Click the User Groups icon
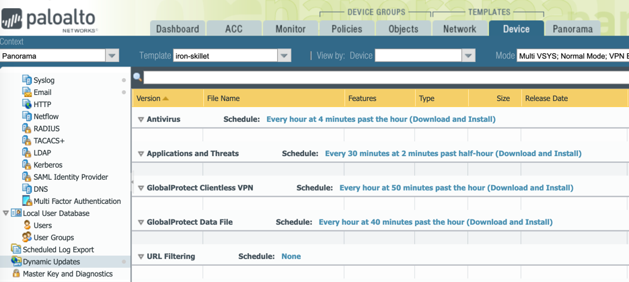Viewport: 629px width, 282px height. click(27, 238)
